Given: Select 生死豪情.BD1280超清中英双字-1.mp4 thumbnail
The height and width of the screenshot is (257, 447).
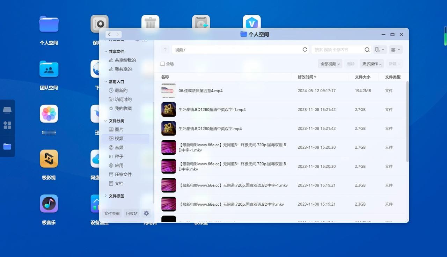Looking at the screenshot, I should [169, 110].
